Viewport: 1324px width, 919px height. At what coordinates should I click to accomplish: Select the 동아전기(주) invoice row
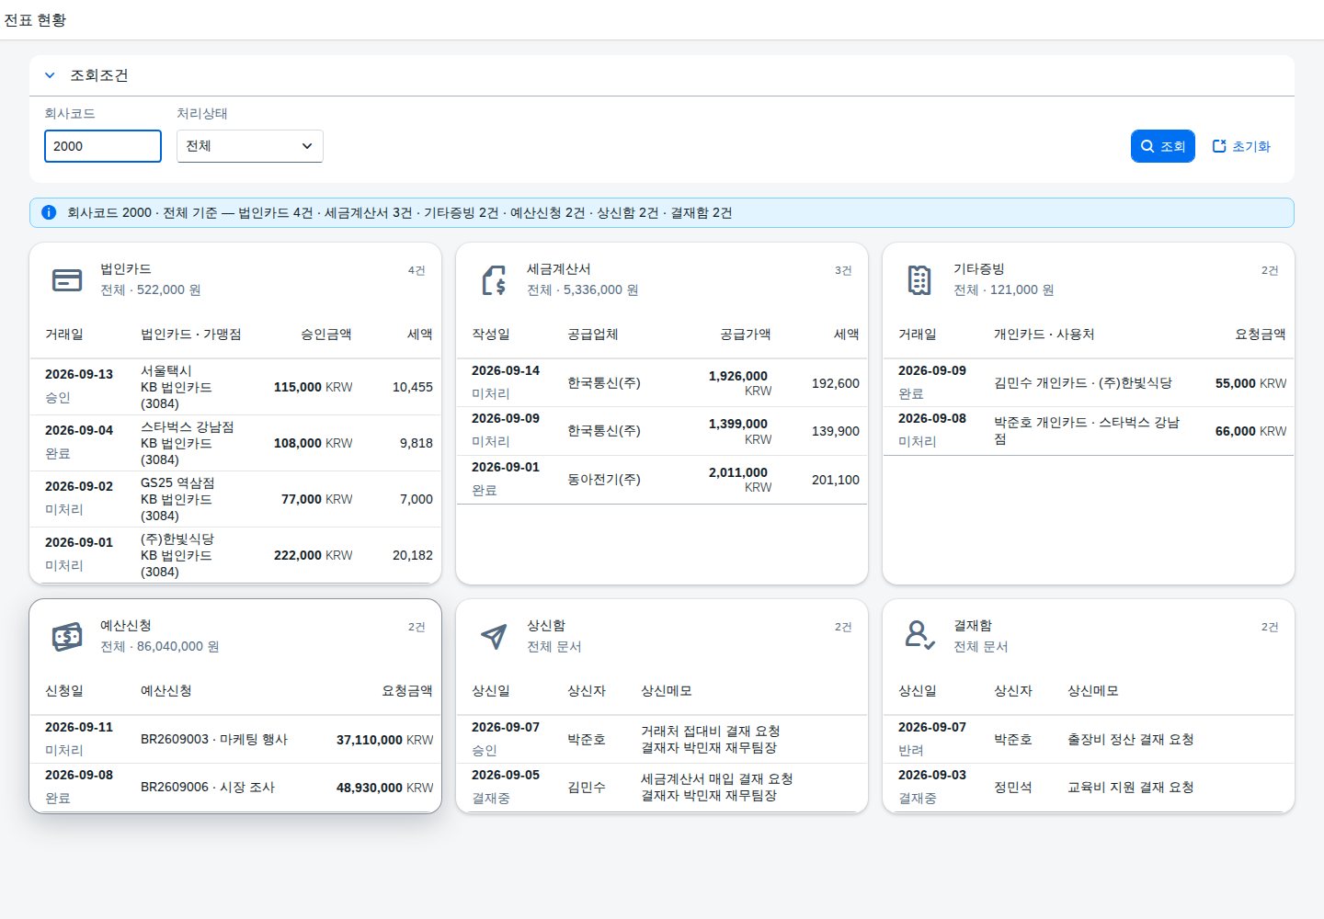pos(662,480)
